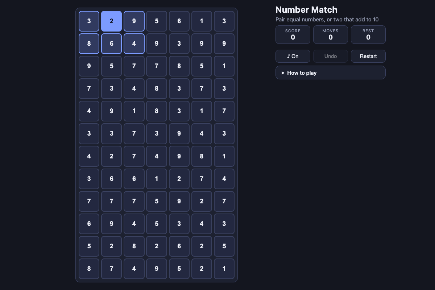Choose the 8 tile in the third row
Image resolution: width=435 pixels, height=290 pixels.
[x=179, y=66]
